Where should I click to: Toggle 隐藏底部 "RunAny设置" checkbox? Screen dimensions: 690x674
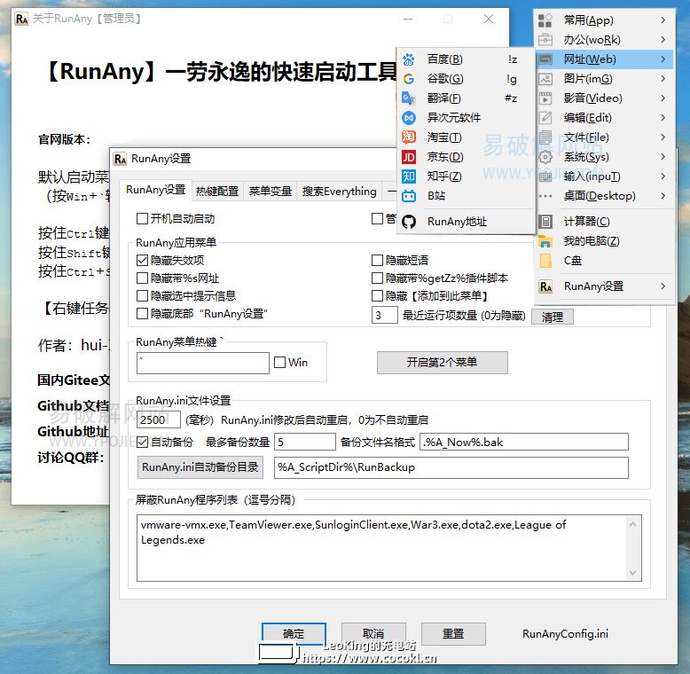(142, 314)
